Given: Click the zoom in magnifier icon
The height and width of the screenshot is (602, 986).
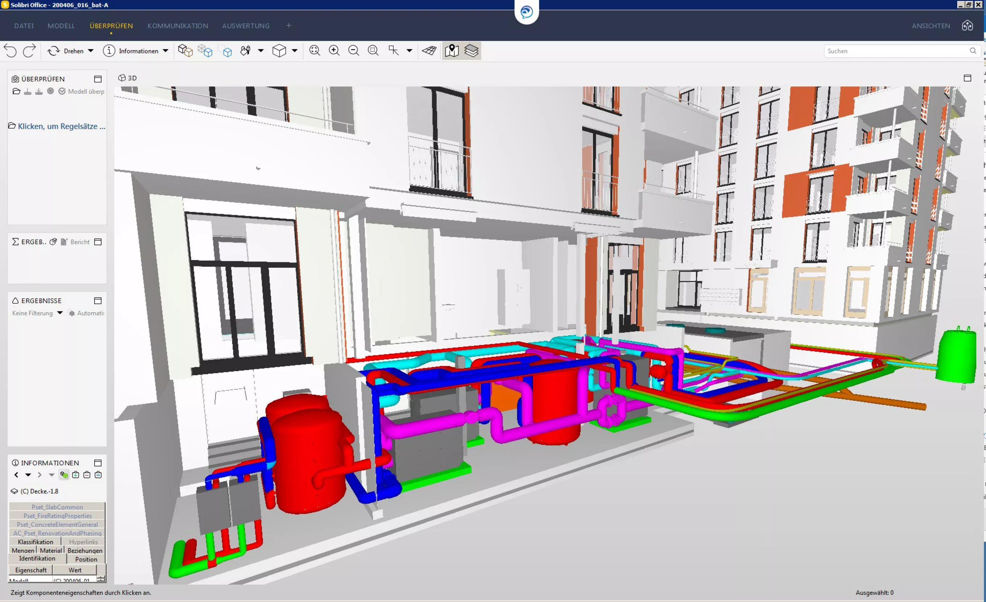Looking at the screenshot, I should coord(334,50).
